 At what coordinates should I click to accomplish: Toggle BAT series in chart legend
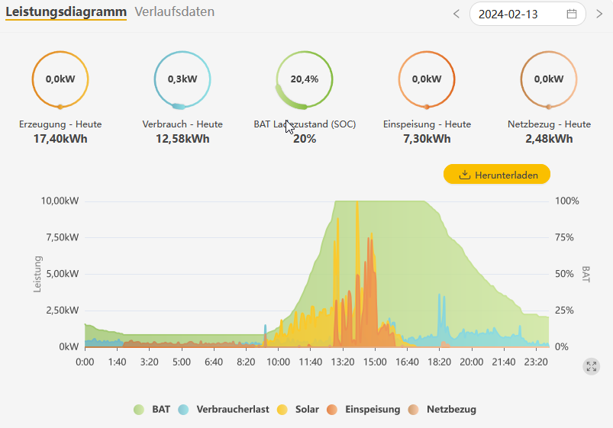click(152, 409)
